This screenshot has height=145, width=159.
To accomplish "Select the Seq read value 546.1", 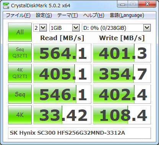I will pos(62,94).
